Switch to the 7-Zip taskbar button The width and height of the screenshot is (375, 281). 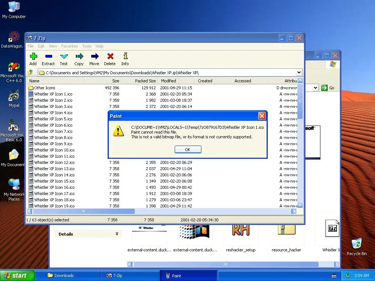[130, 276]
